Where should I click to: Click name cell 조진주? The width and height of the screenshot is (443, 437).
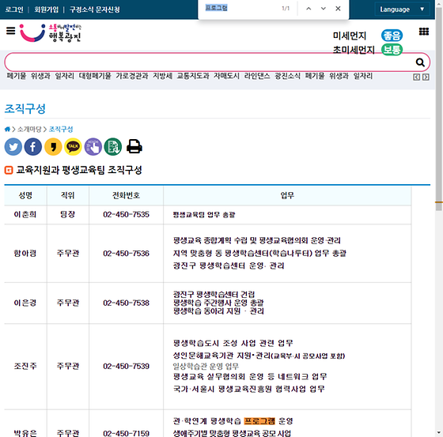[x=25, y=367]
